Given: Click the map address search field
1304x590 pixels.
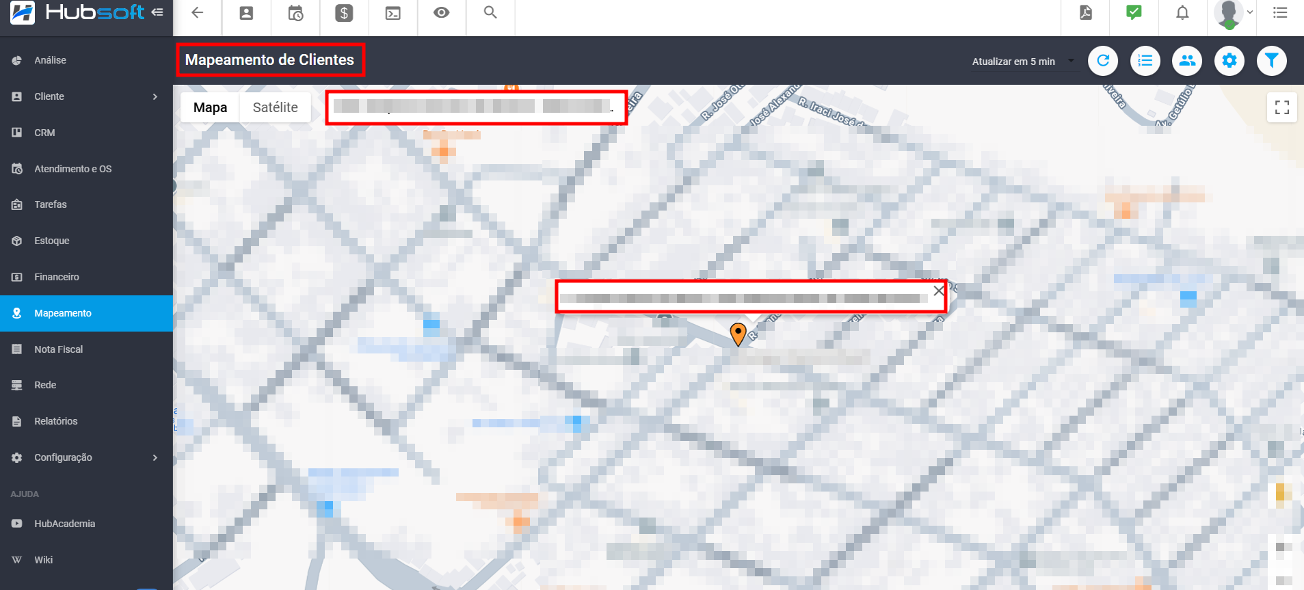Looking at the screenshot, I should (x=476, y=107).
